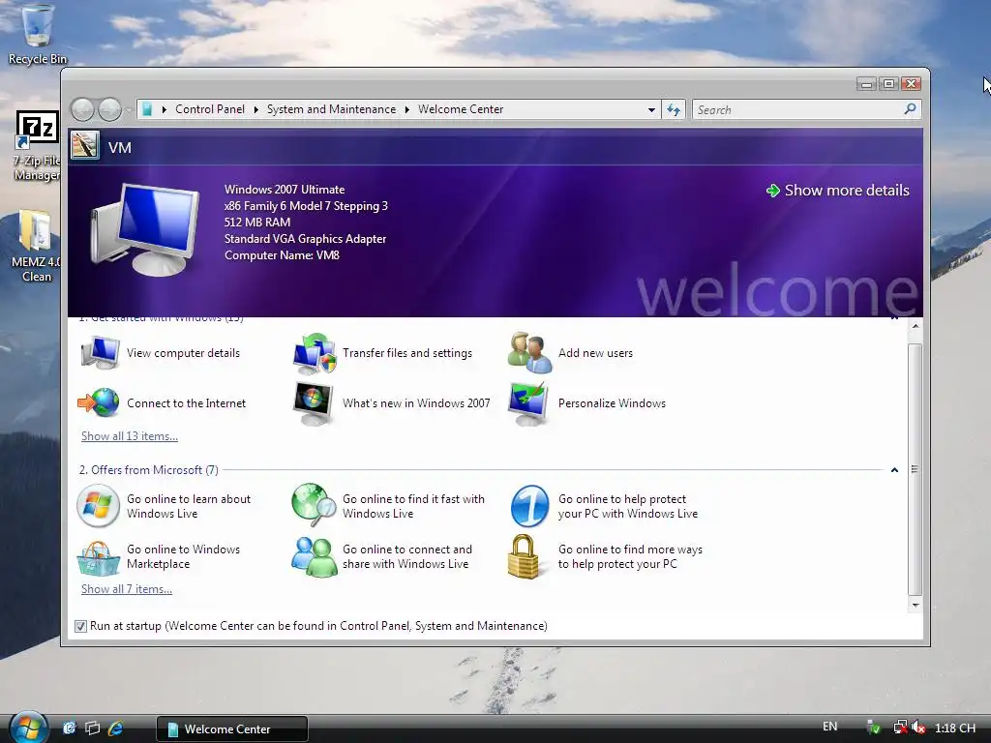Open Go online to find it fast icon
Screen dimensions: 991x743
point(314,505)
